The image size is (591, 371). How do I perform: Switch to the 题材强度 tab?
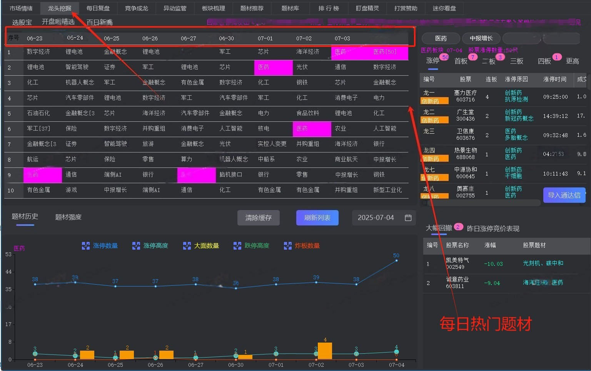68,217
